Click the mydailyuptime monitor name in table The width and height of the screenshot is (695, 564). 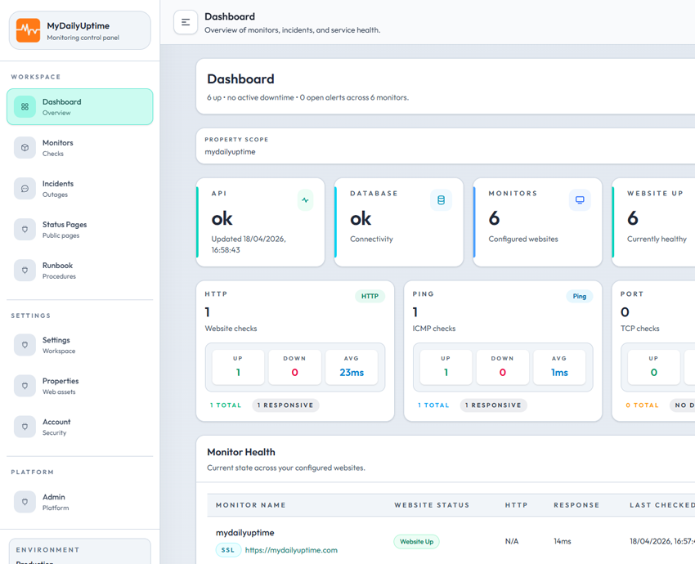(245, 533)
